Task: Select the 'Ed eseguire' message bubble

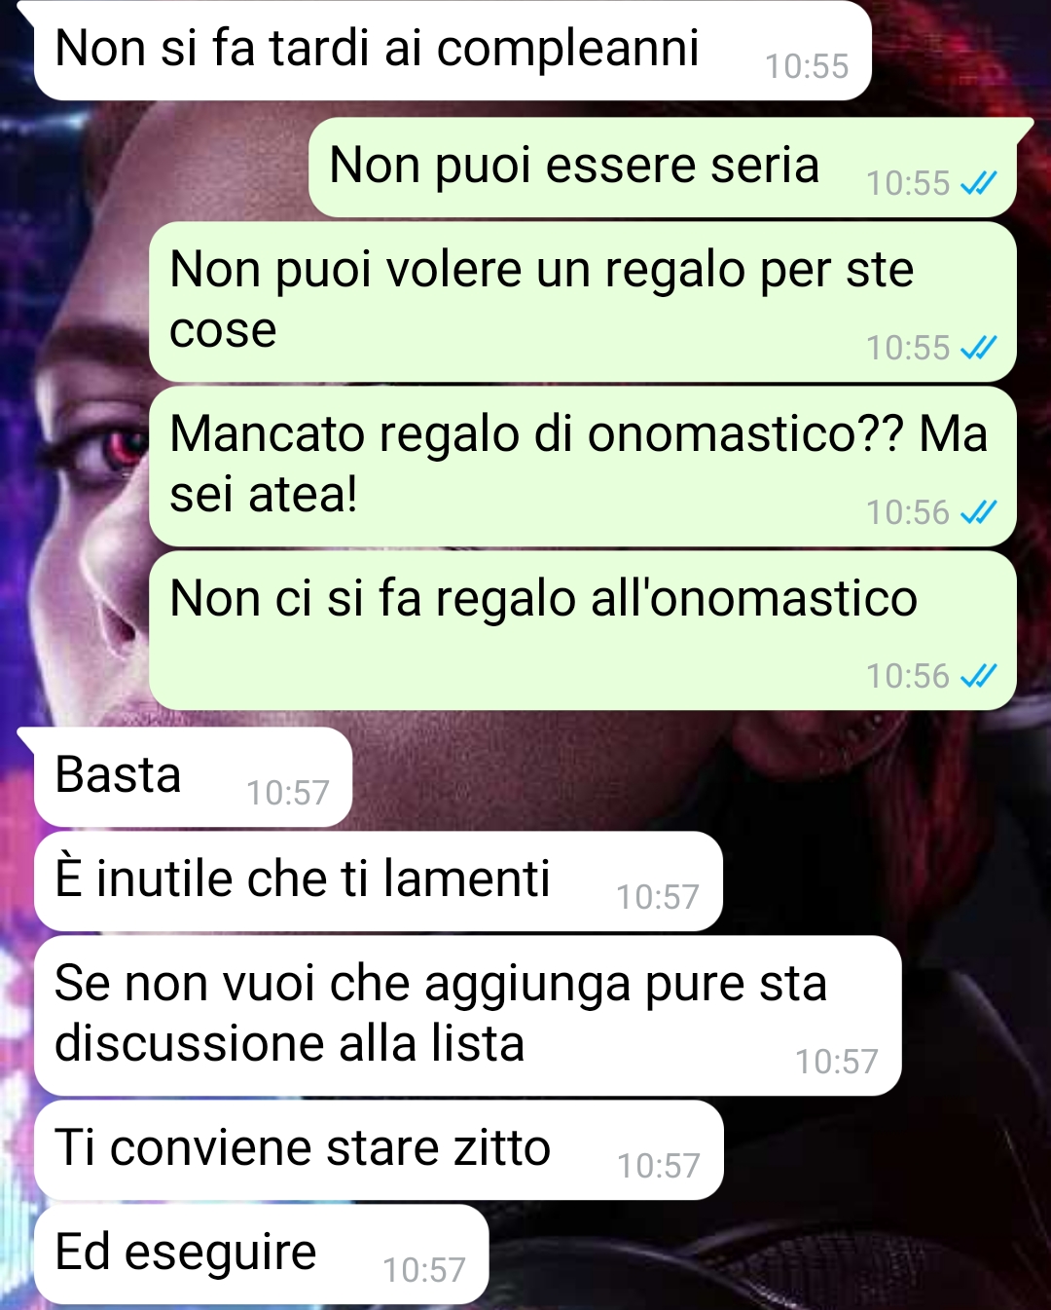Action: click(261, 1254)
